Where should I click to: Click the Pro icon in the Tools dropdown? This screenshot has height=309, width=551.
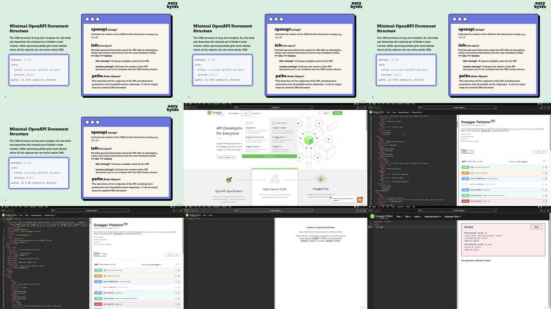[247, 123]
